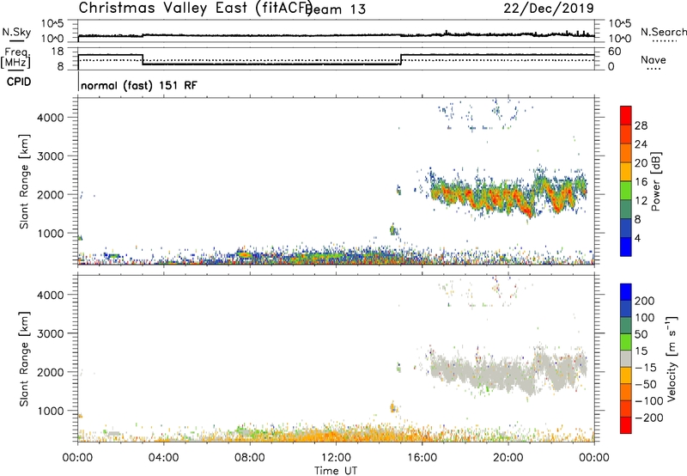Click the '3000' tick on the velocity panel
The width and height of the screenshot is (687, 476).
50,333
